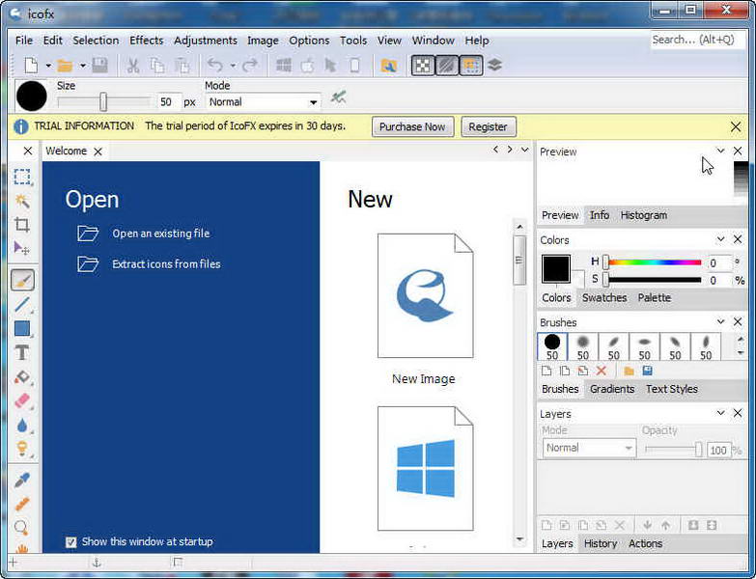Click Open an existing file link

161,234
